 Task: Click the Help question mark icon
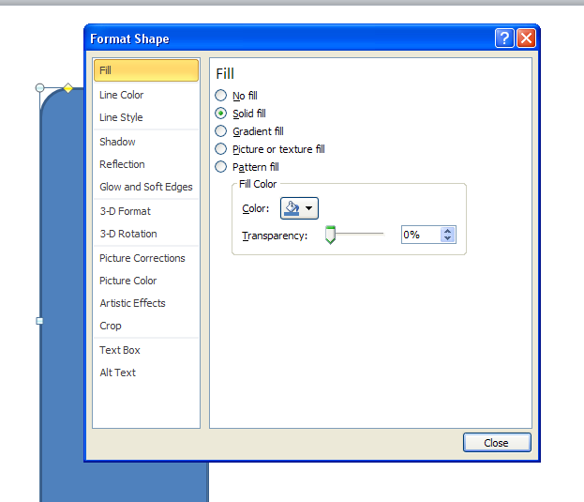click(x=505, y=38)
